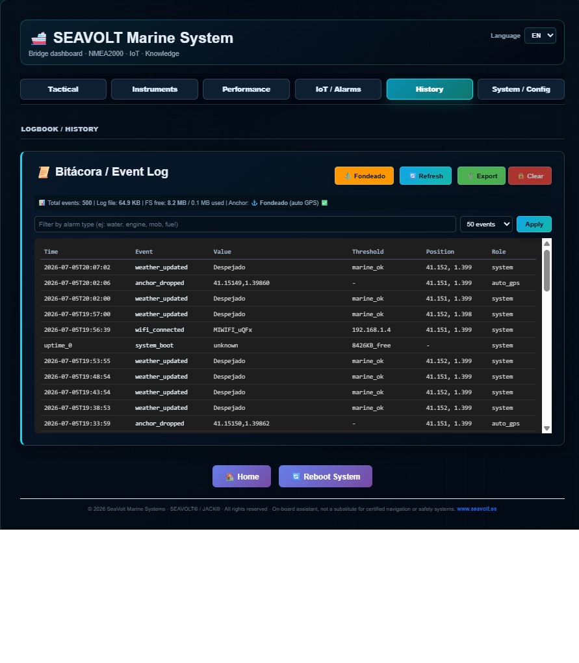The image size is (579, 663).
Task: Click the 8426KB_free threshold cell
Action: click(x=372, y=345)
